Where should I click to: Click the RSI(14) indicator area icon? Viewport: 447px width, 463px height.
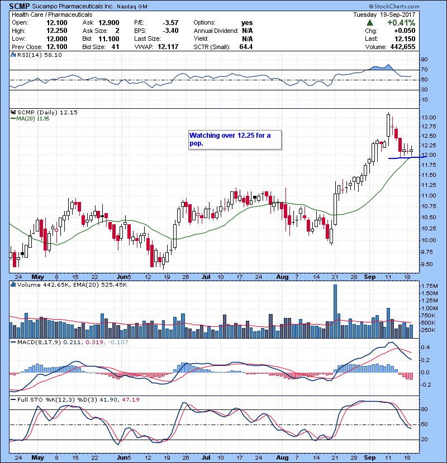coord(13,55)
